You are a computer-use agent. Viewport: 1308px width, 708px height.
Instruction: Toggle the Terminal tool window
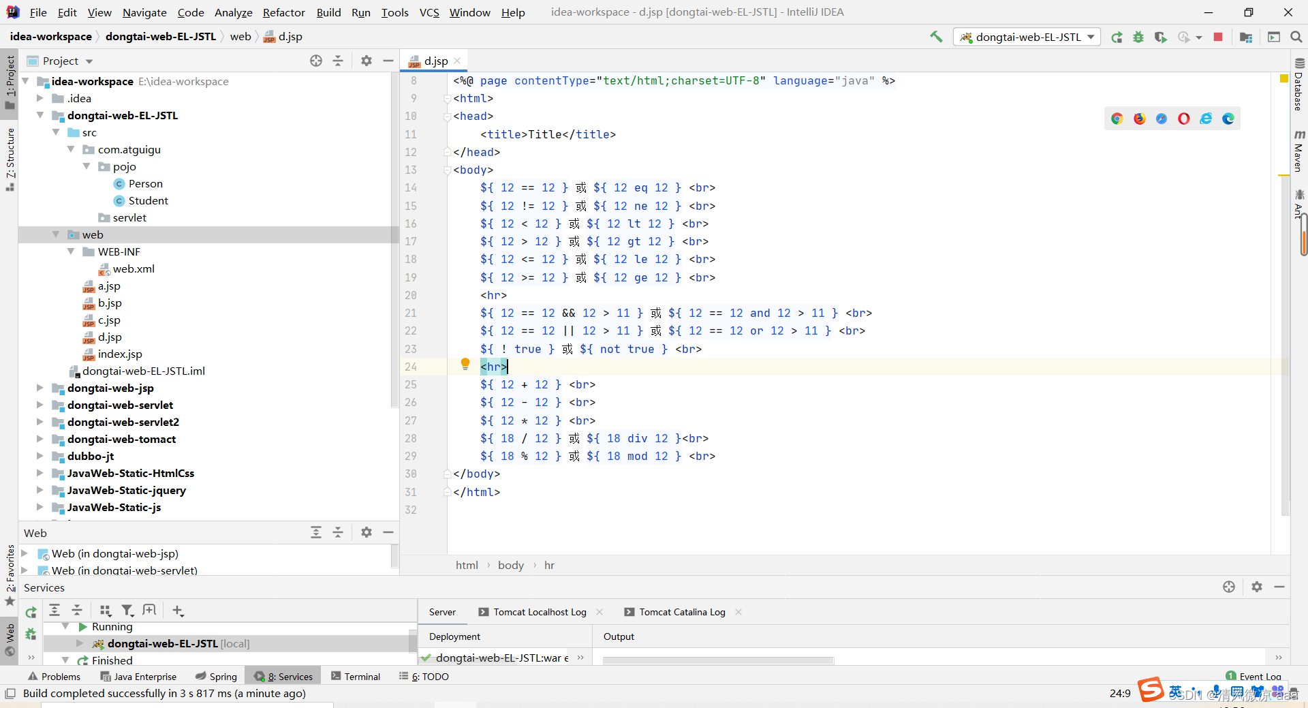(x=356, y=677)
